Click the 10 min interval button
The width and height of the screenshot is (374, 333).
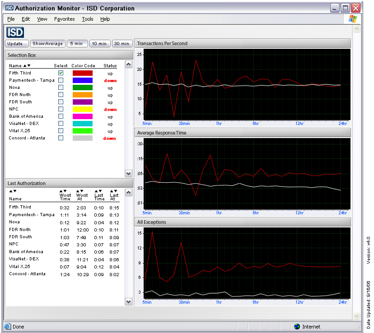(x=99, y=44)
